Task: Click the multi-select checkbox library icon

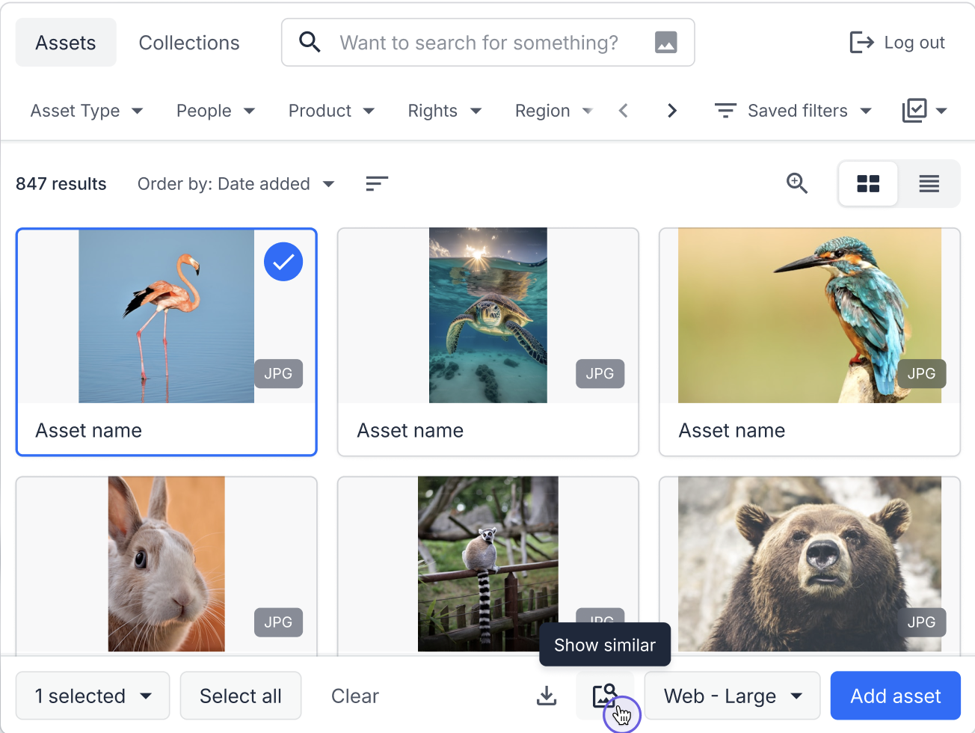Action: click(x=914, y=111)
